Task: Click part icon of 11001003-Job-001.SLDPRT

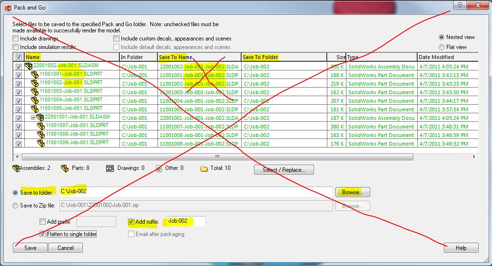Action: (x=35, y=91)
